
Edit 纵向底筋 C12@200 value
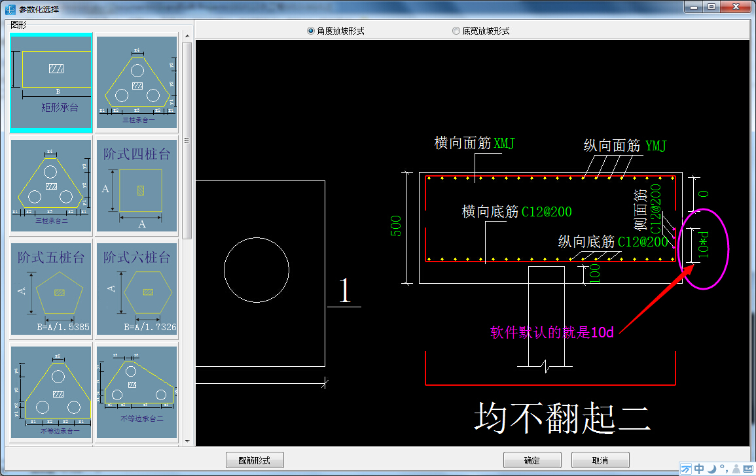click(643, 241)
